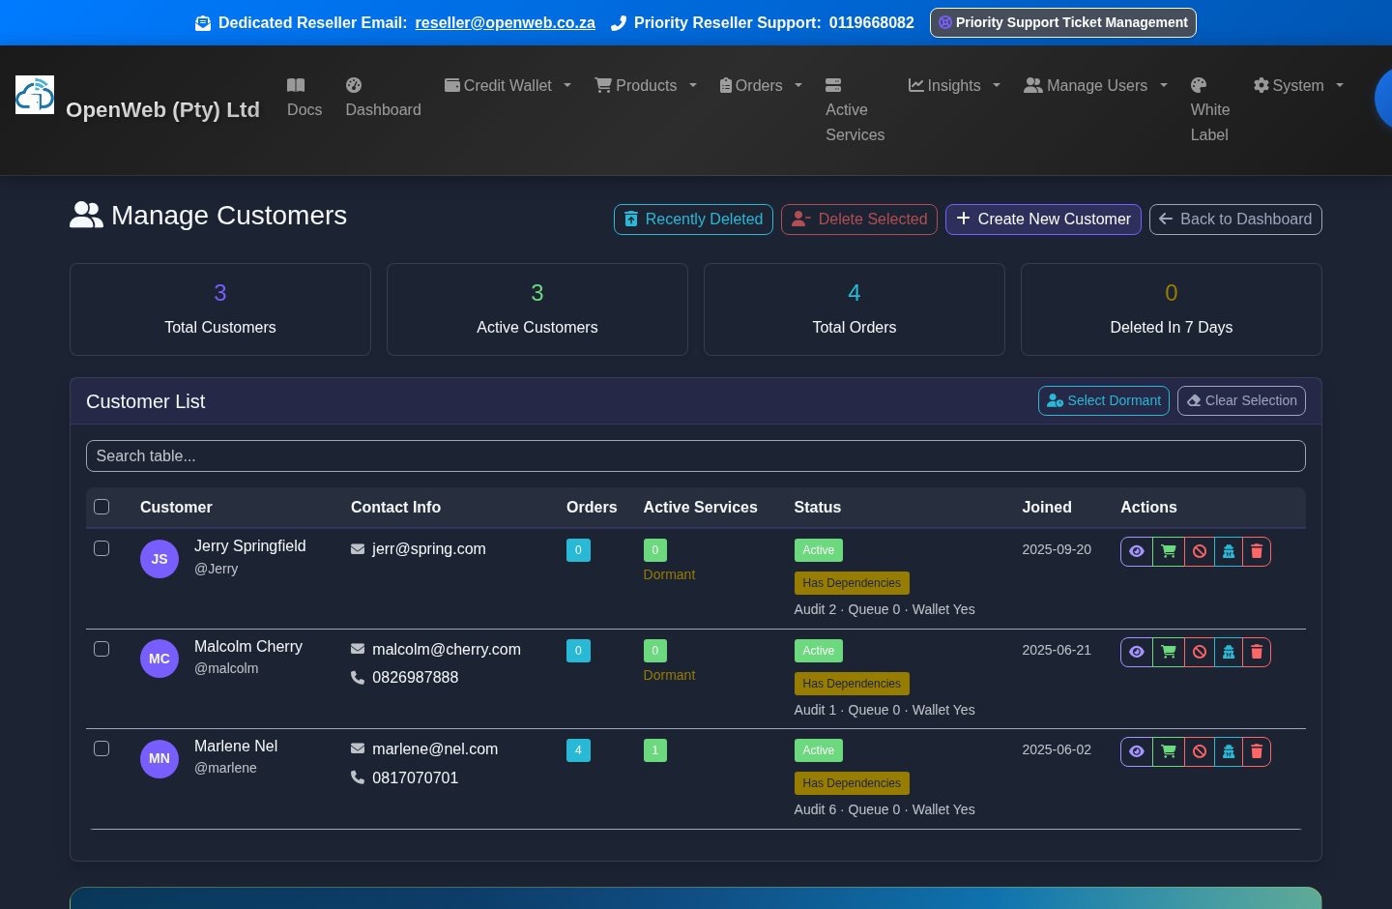The height and width of the screenshot is (909, 1392).
Task: Click Malcolm's Has Dependencies badge
Action: click(x=852, y=684)
